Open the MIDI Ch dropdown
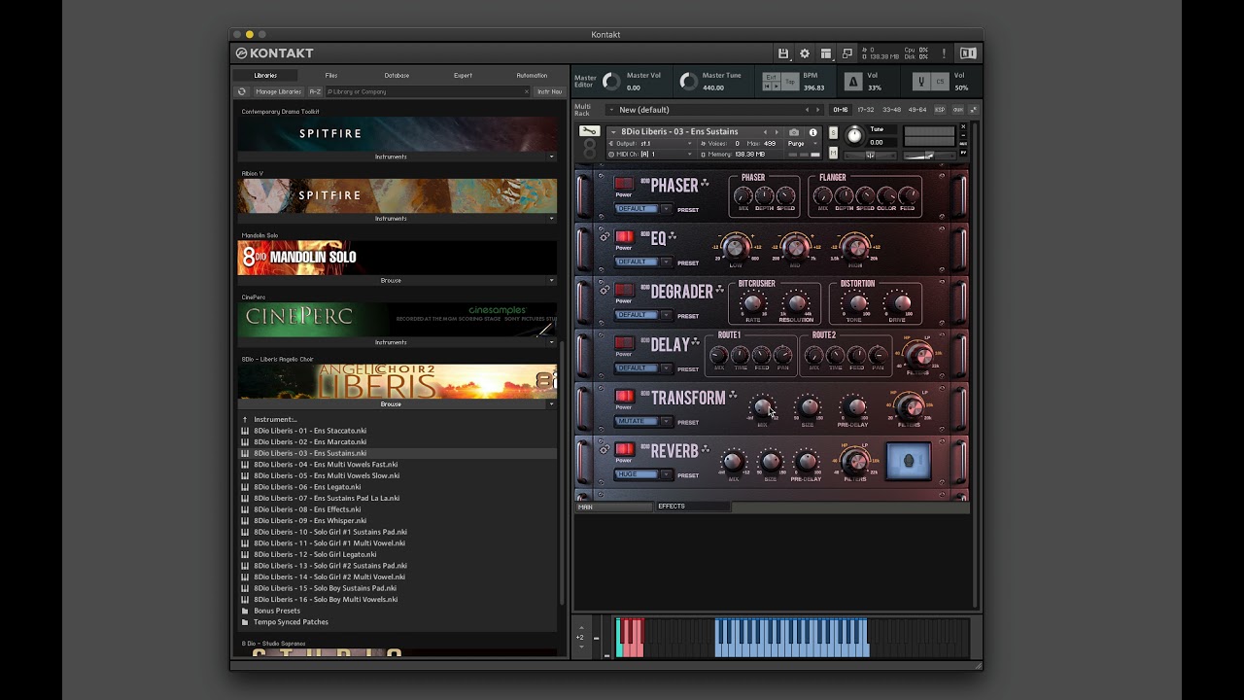1244x700 pixels. 650,154
